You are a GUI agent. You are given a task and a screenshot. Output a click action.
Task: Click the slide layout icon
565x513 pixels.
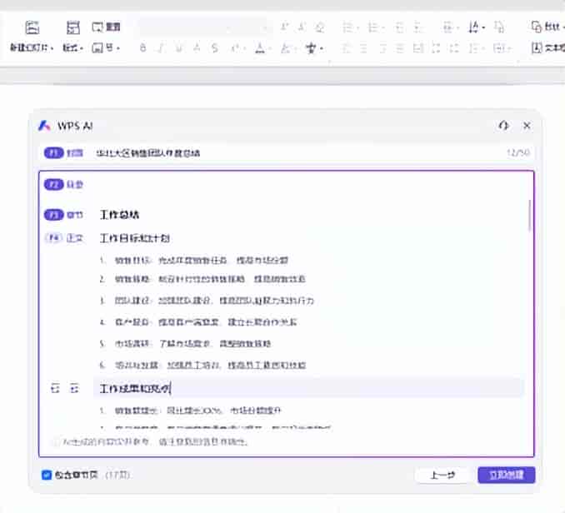point(72,27)
